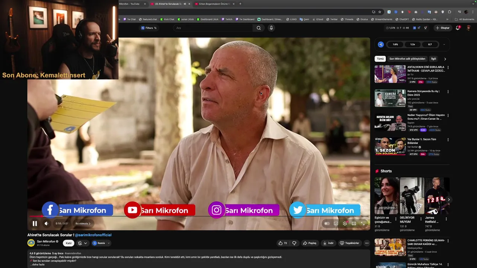
Task: Click the IQ extension round icon
Action: click(x=381, y=44)
